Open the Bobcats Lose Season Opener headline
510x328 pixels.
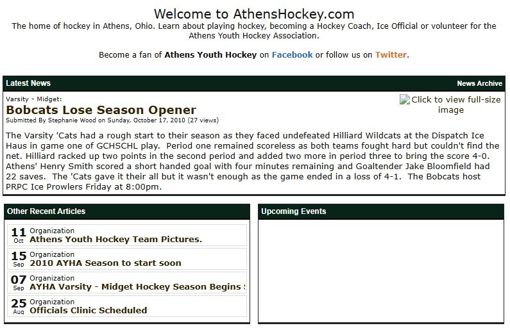click(x=101, y=110)
